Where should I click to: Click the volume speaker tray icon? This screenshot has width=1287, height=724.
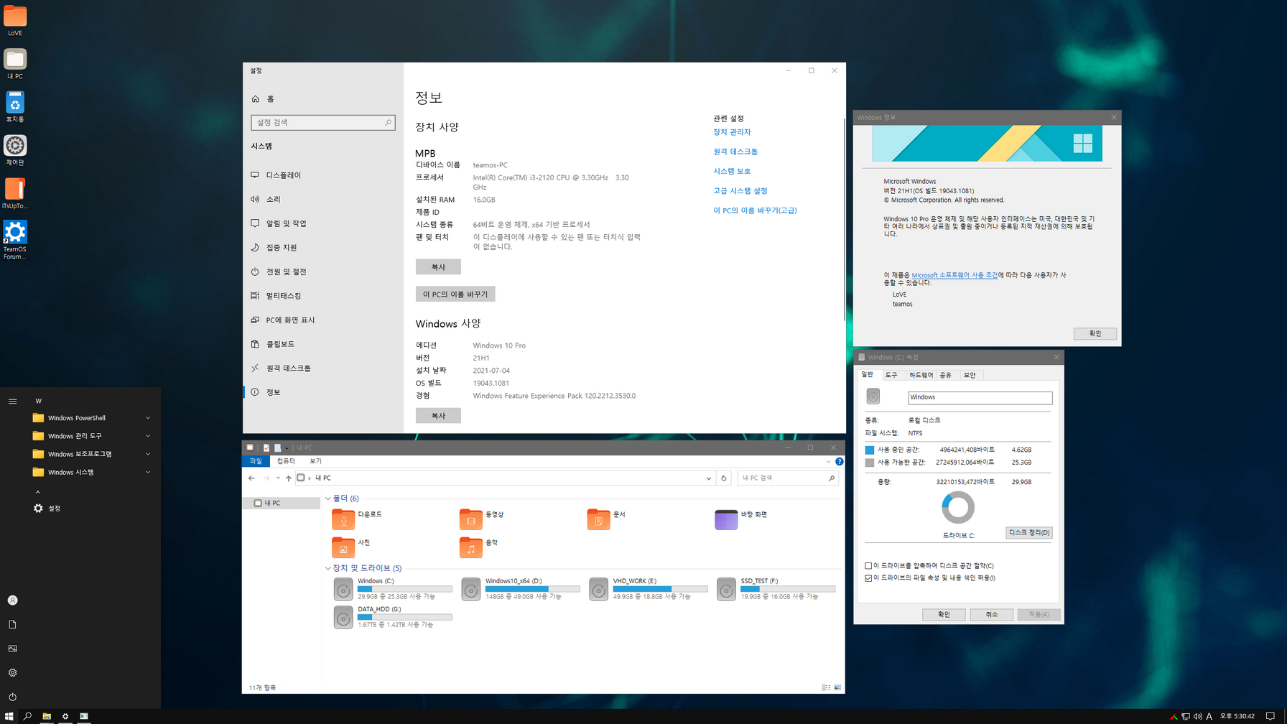1197,716
